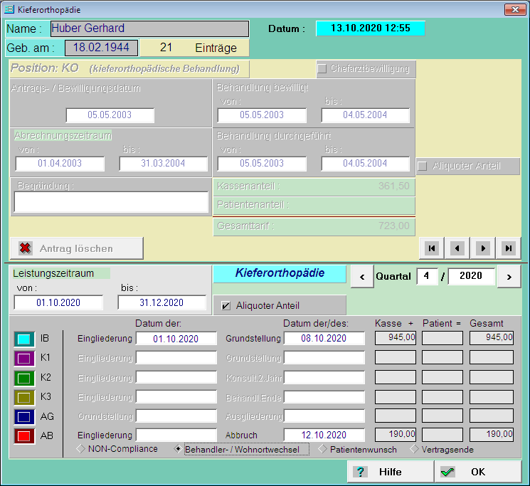Screen dimensions: 530x486
Task: Click the cyan IB color button
Action: pyautogui.click(x=24, y=339)
